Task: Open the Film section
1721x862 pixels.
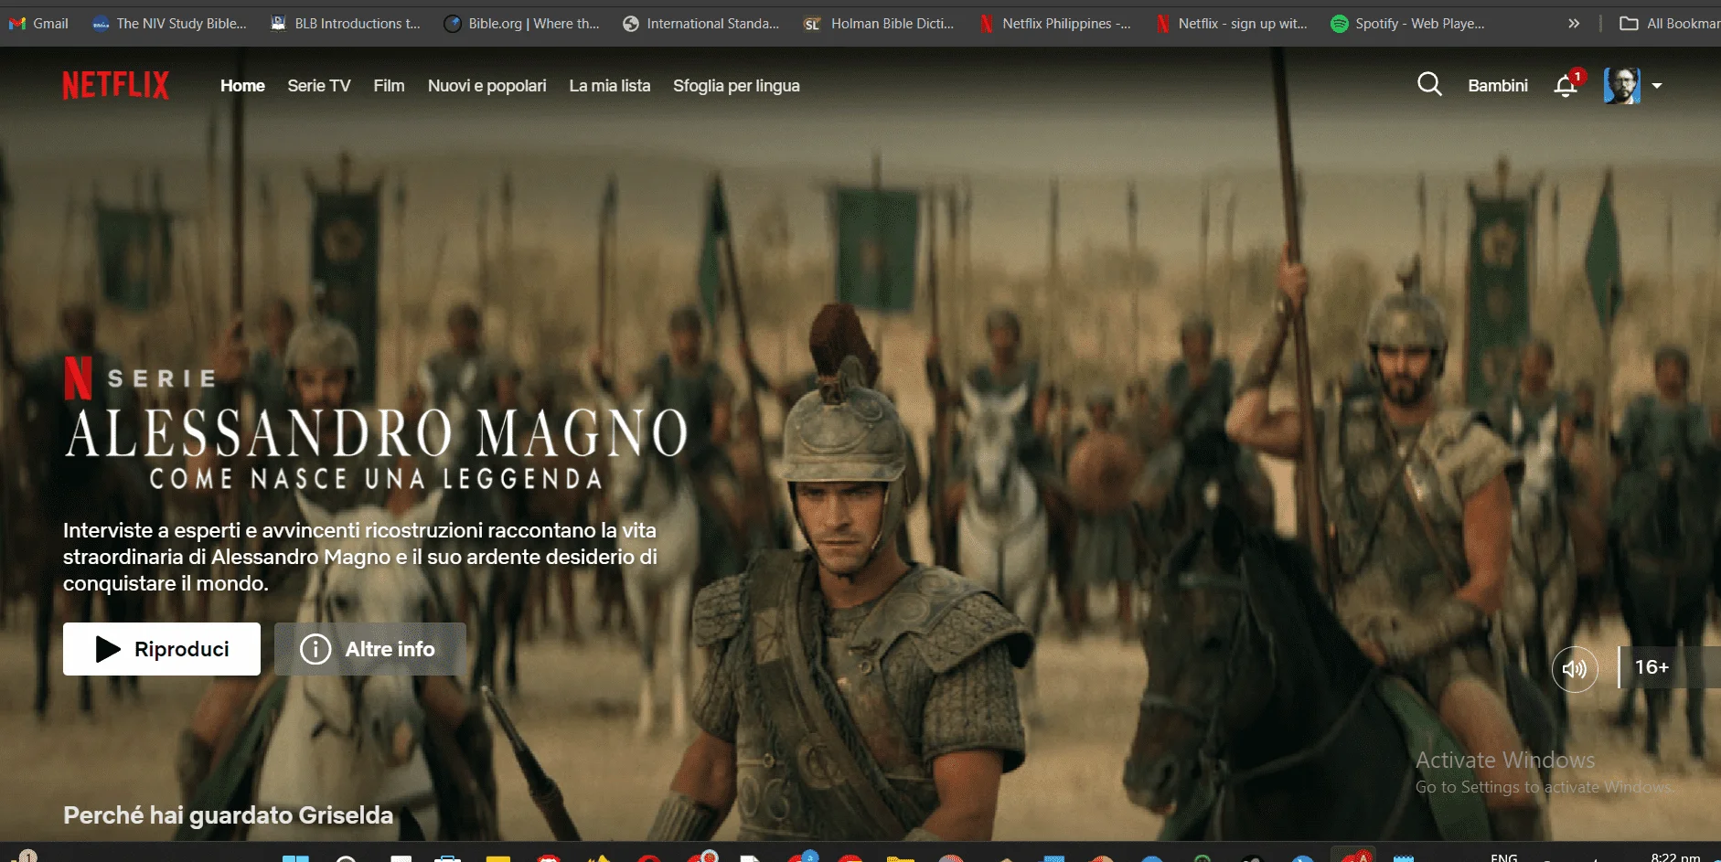Action: coord(389,86)
